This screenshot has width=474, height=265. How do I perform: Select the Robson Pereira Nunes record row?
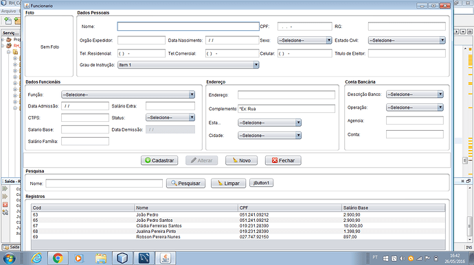238,237
